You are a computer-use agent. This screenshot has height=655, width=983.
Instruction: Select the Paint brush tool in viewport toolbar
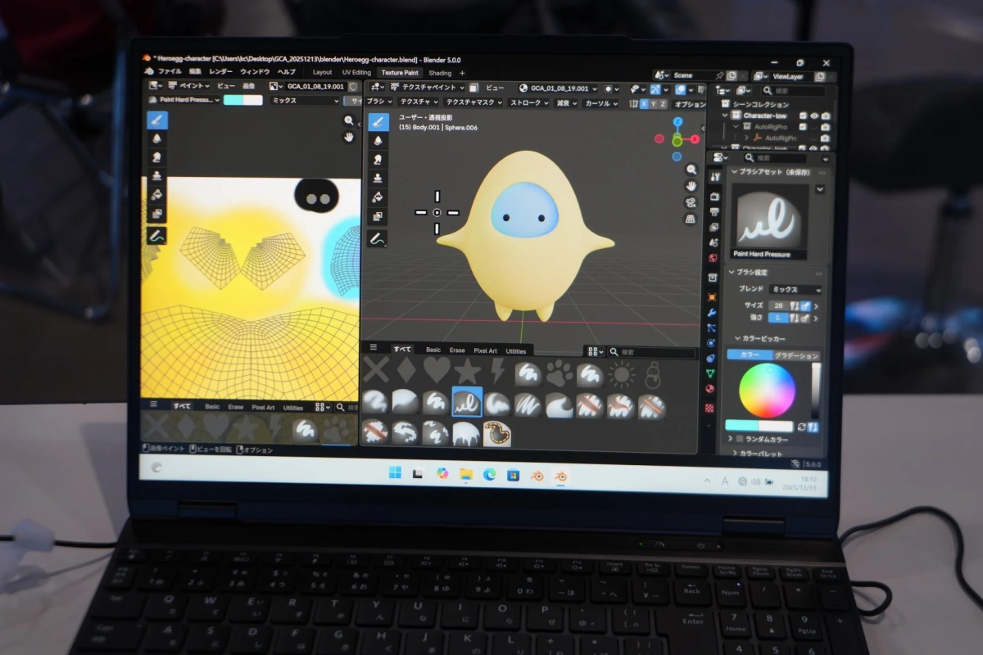[378, 121]
